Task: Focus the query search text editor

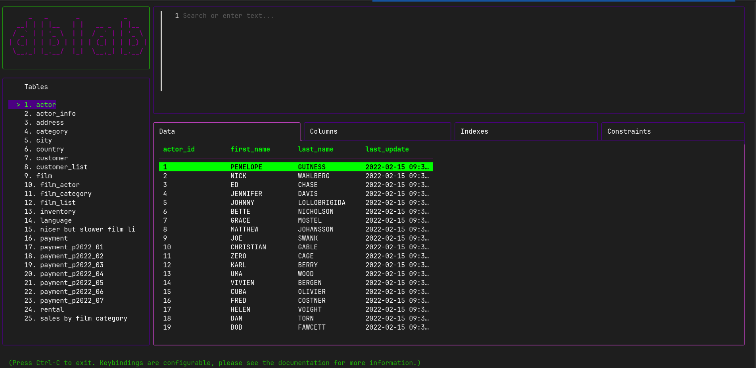Action: [449, 60]
